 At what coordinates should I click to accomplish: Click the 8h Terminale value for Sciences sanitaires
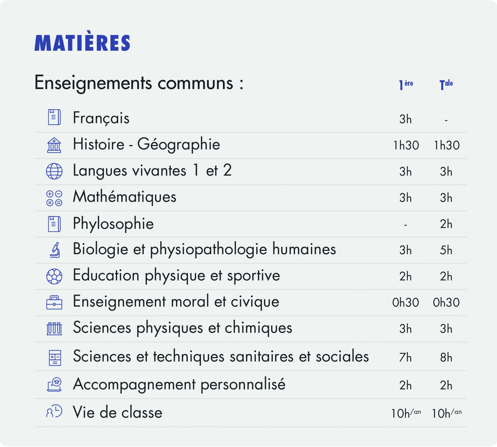446,357
